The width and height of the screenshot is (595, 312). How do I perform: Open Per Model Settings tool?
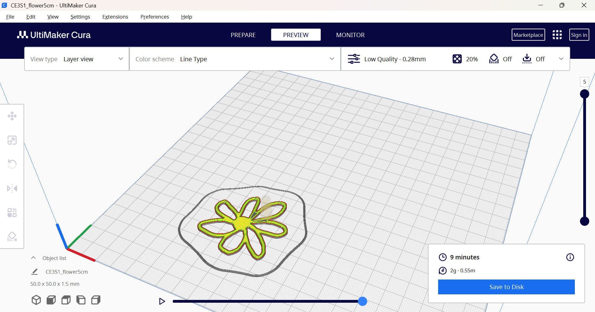click(x=12, y=212)
